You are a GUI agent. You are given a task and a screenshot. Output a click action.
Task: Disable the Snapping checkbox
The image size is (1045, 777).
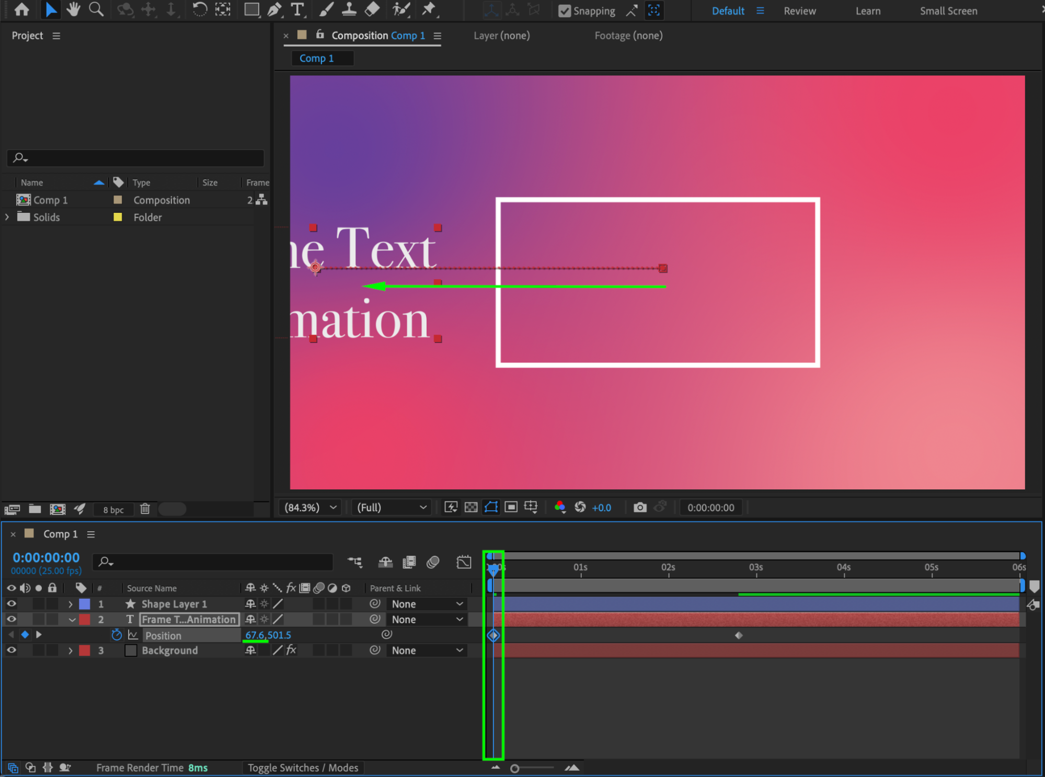565,10
